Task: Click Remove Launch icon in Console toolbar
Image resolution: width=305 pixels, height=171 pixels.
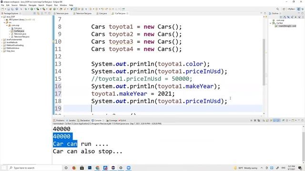Action: click(255, 120)
